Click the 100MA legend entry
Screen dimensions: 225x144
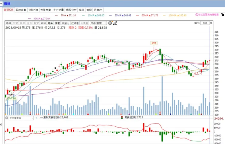pos(175,16)
